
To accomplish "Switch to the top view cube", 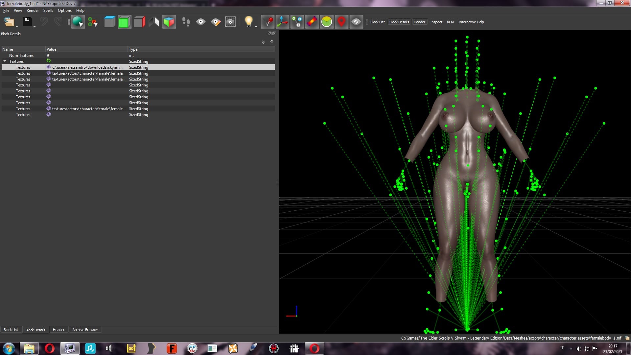I will coord(109,22).
